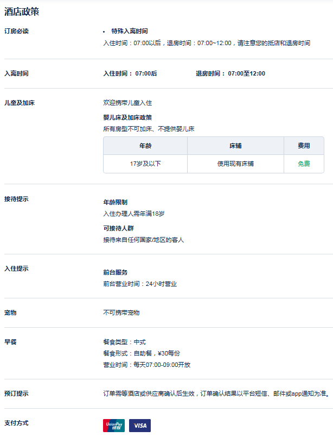Click the 17岁及以下 table cell

[145, 164]
